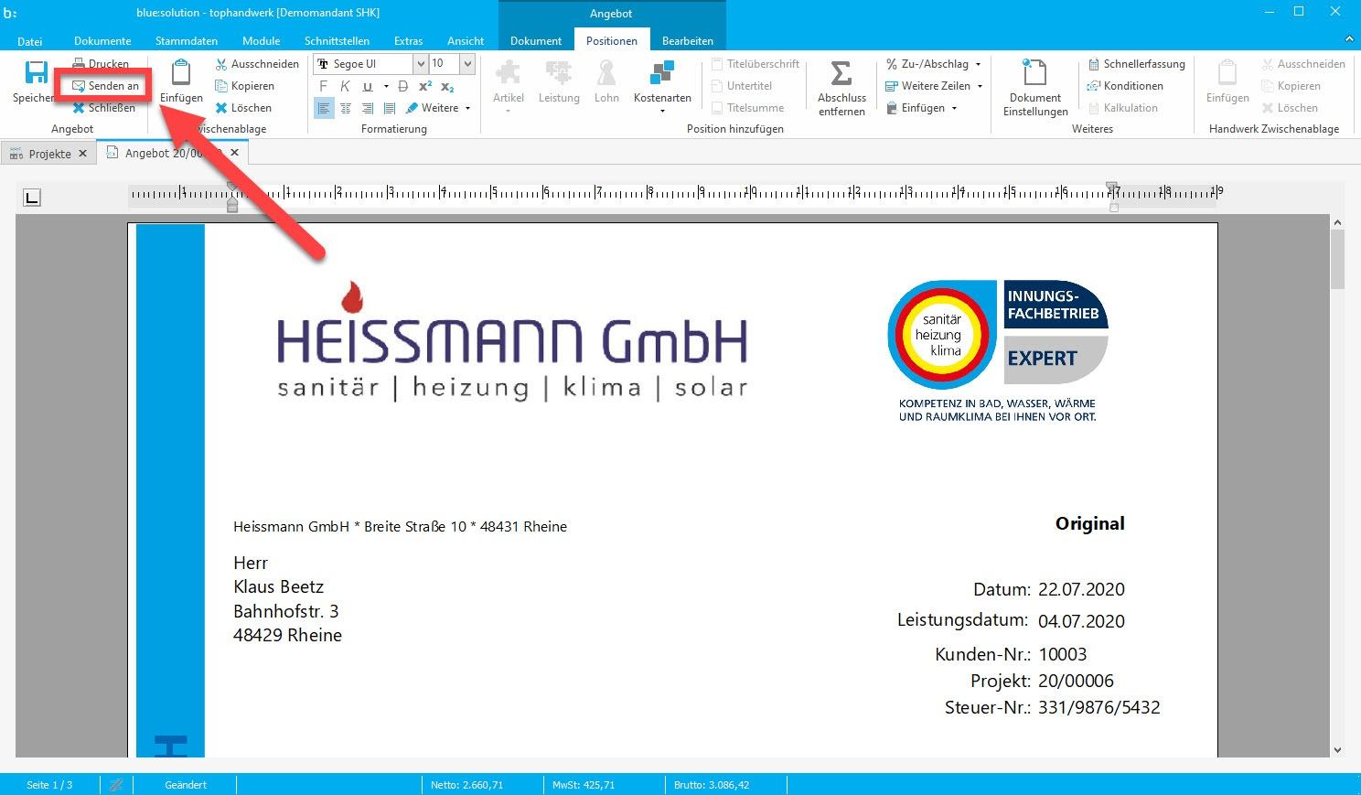
Task: Switch to Bearbeiten ribbon tab
Action: coord(688,40)
